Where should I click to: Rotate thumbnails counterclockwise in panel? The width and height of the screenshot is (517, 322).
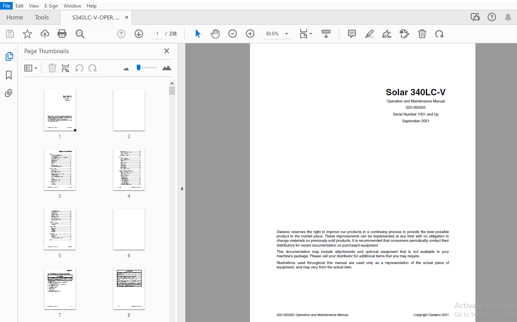79,68
